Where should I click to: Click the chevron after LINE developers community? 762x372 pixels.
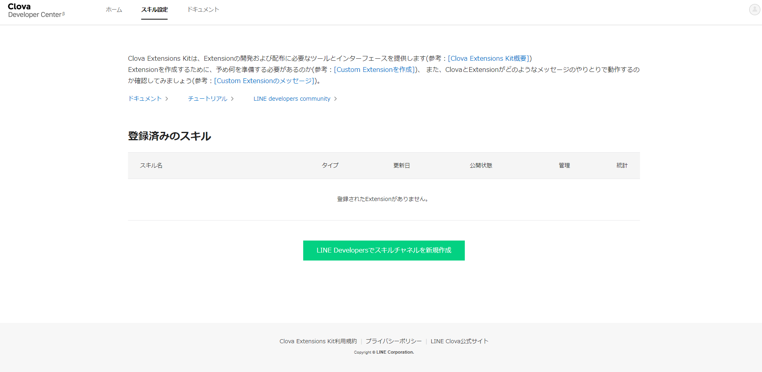336,99
